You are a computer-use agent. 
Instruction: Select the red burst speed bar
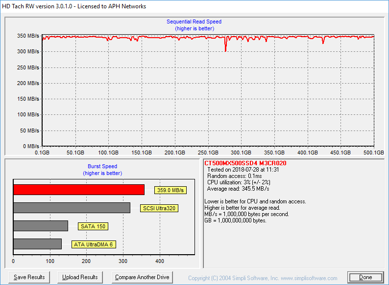(x=78, y=190)
